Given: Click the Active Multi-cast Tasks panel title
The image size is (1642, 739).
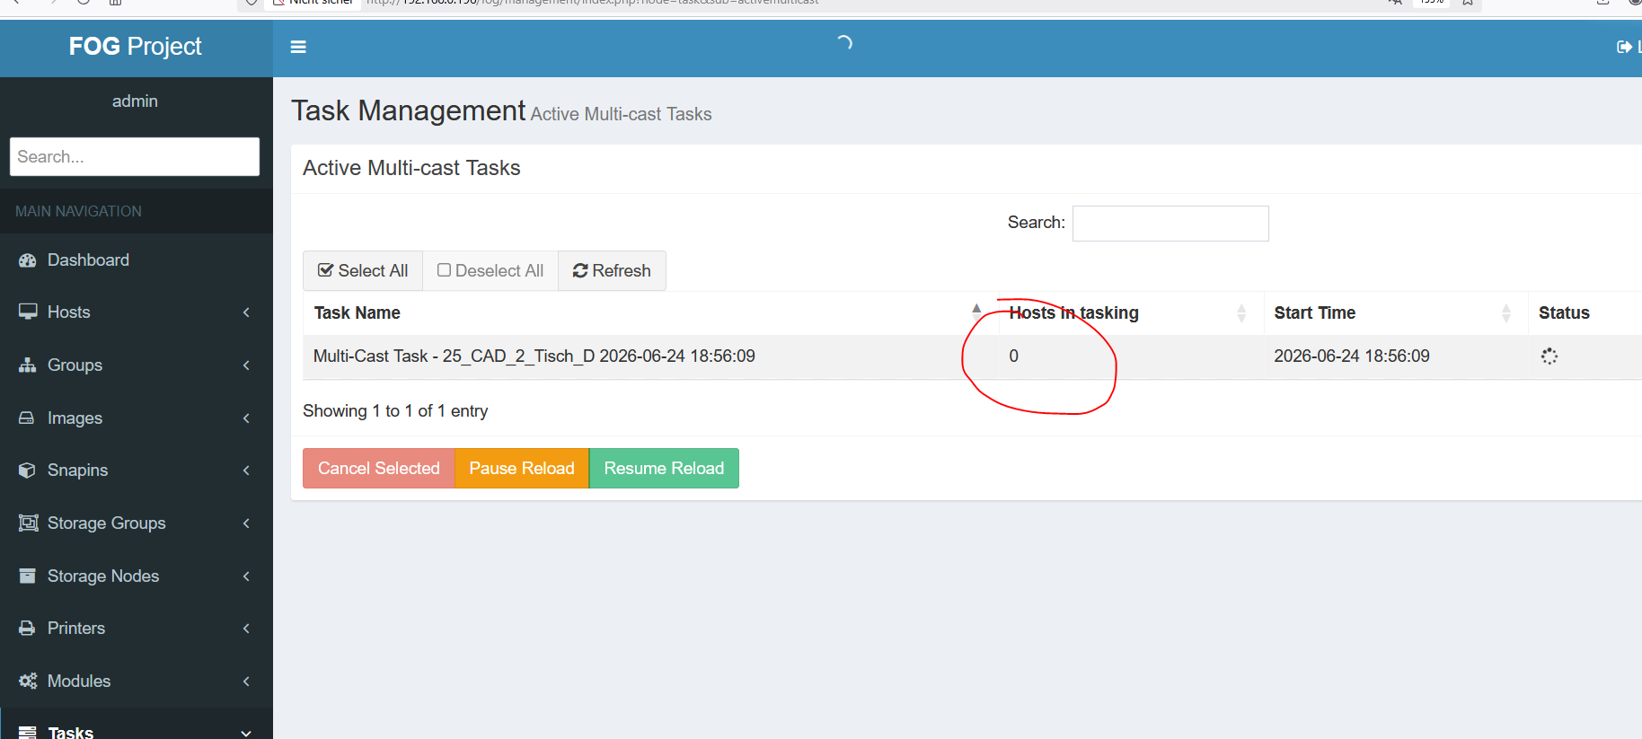Looking at the screenshot, I should point(411,168).
